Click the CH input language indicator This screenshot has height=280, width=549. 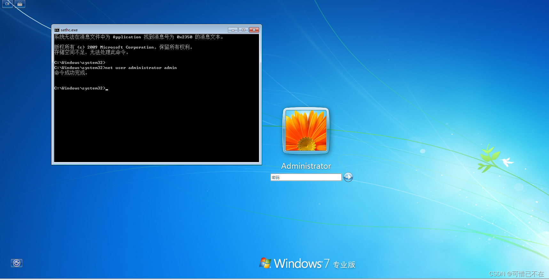tap(7, 4)
